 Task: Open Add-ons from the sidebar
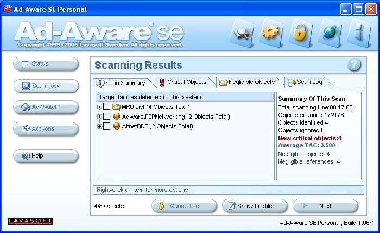click(46, 129)
